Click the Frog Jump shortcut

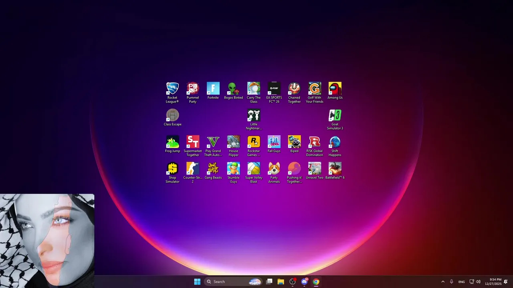172,144
